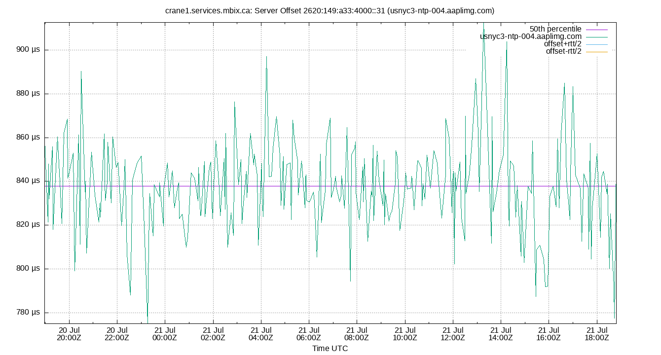This screenshot has width=661, height=355.
Task: Click the '21 Jul 02:00Z' axis label
Action: tap(213, 334)
